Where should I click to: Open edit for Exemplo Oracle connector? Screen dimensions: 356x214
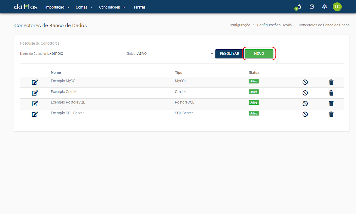35,93
